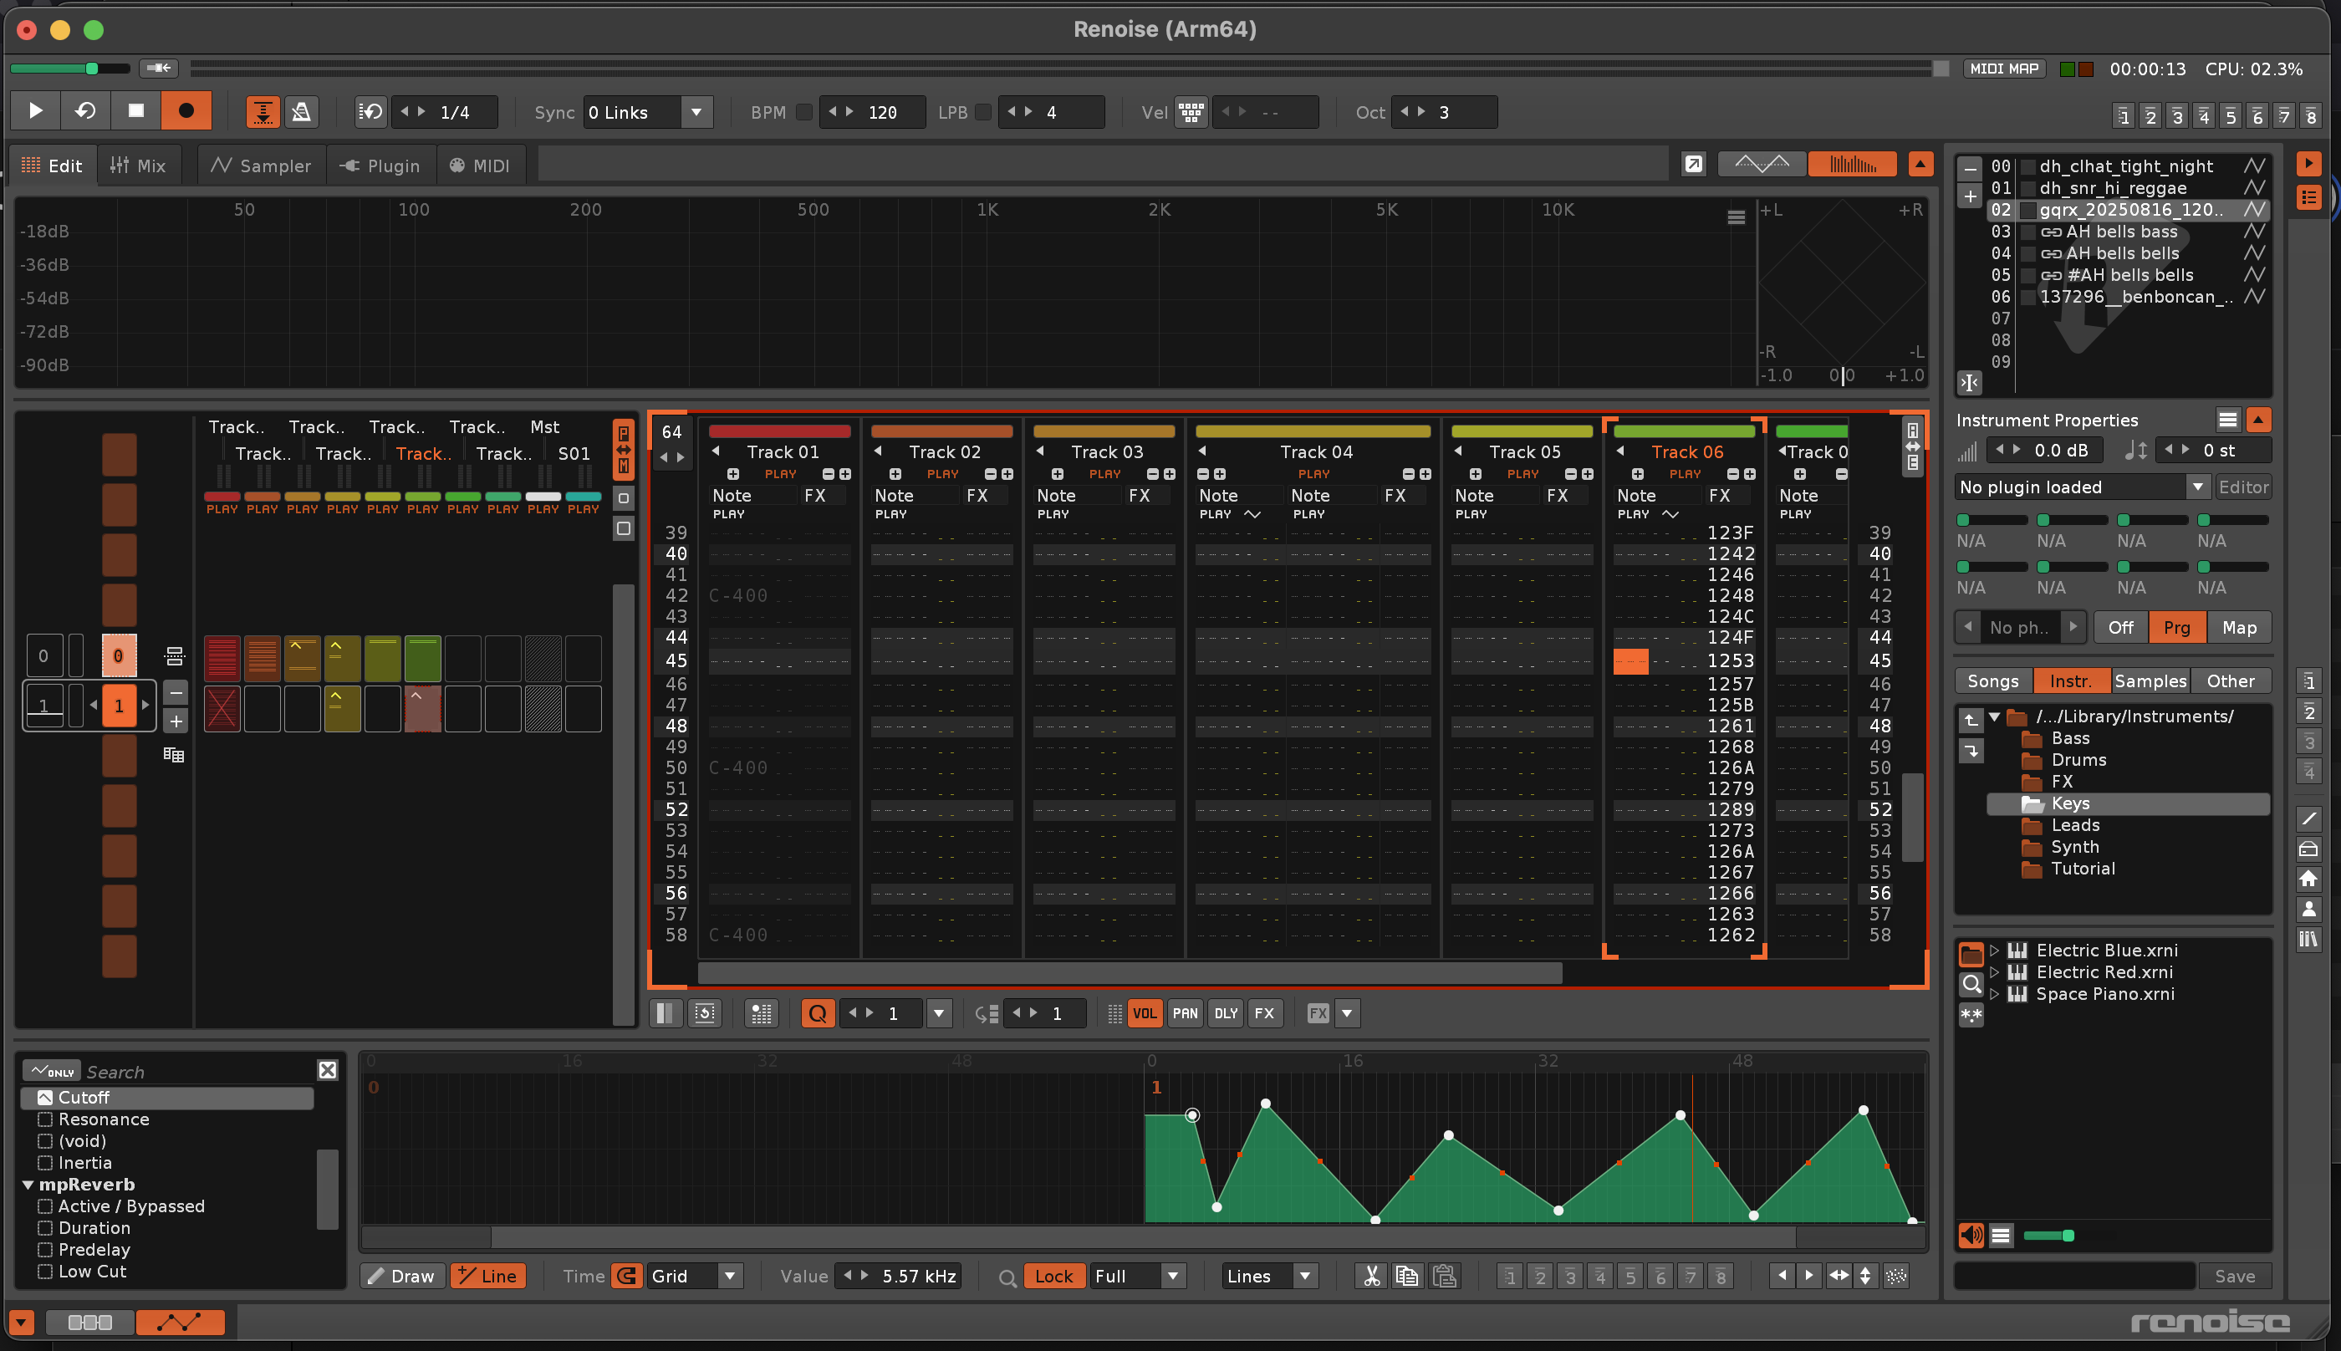Click the Save button
The width and height of the screenshot is (2341, 1351).
(2234, 1276)
